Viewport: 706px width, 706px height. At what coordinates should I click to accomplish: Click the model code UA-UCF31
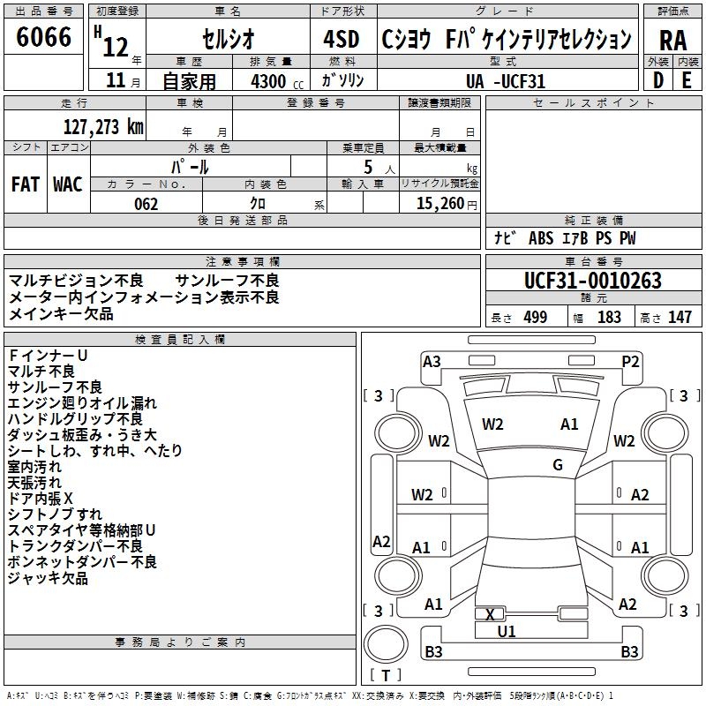click(506, 81)
